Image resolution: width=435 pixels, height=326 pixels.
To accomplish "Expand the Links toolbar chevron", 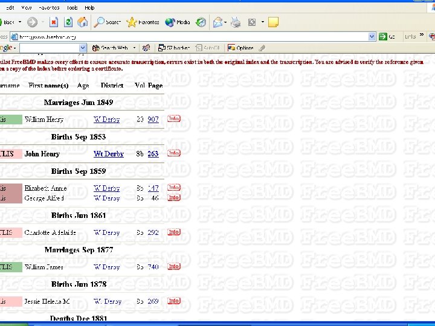I will point(422,35).
